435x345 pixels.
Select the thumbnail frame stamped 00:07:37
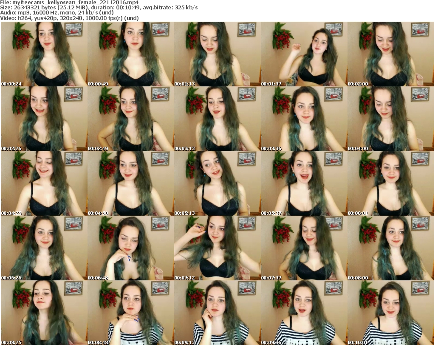tap(304, 248)
